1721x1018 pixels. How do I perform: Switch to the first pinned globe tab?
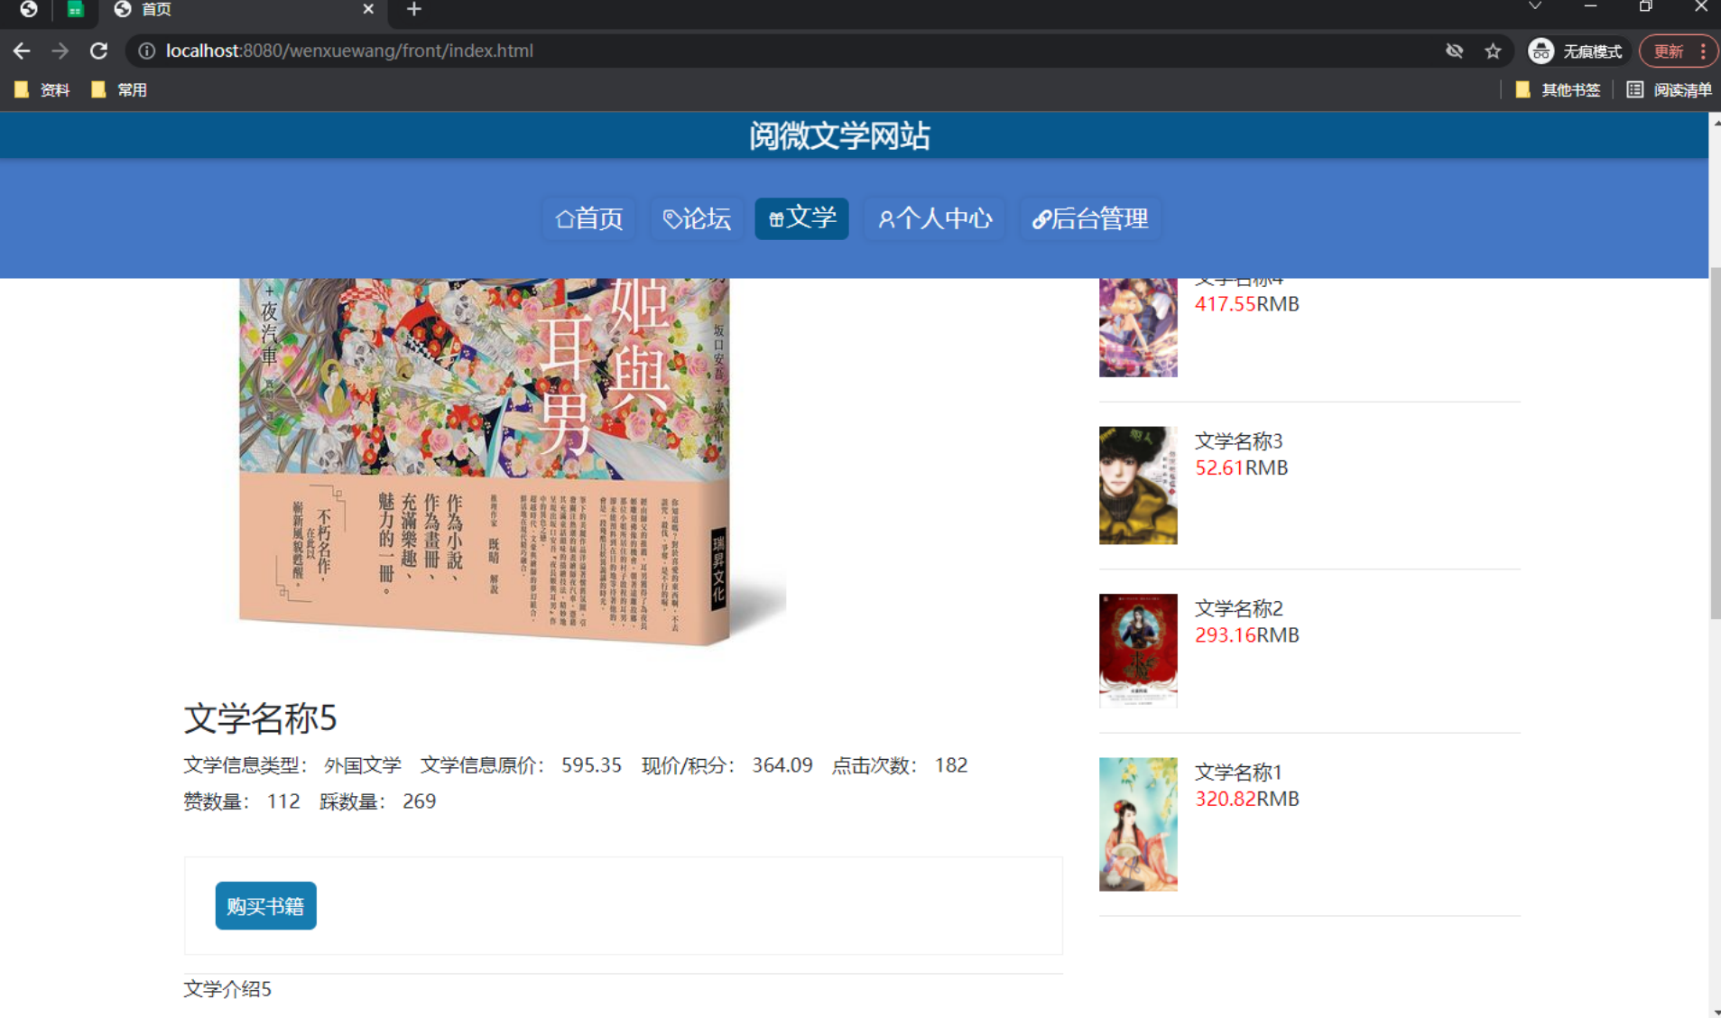[29, 9]
